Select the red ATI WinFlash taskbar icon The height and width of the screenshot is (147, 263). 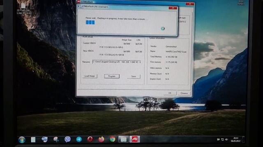pyautogui.click(x=135, y=139)
